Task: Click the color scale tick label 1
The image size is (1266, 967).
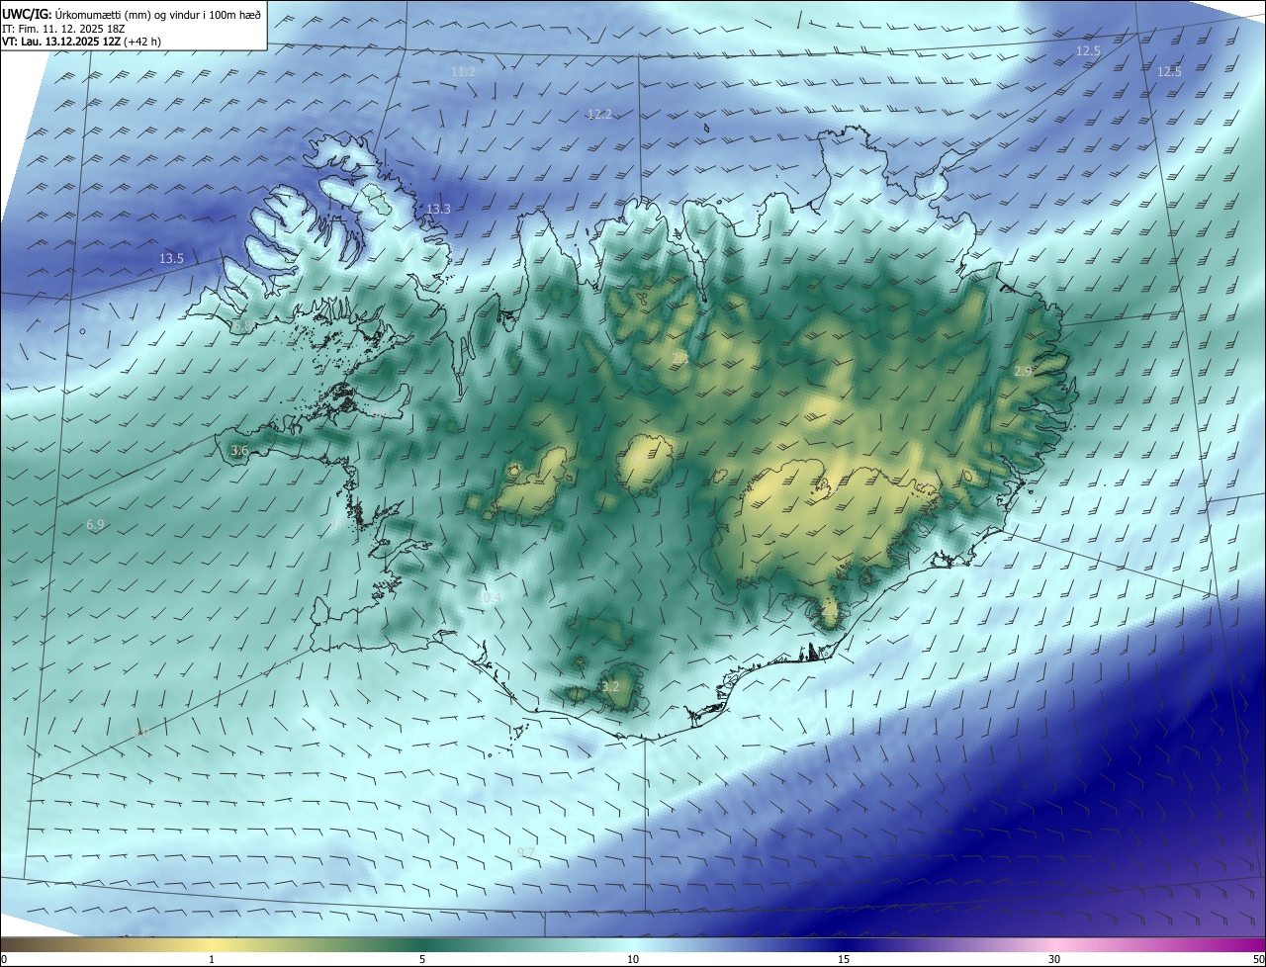Action: click(x=212, y=959)
